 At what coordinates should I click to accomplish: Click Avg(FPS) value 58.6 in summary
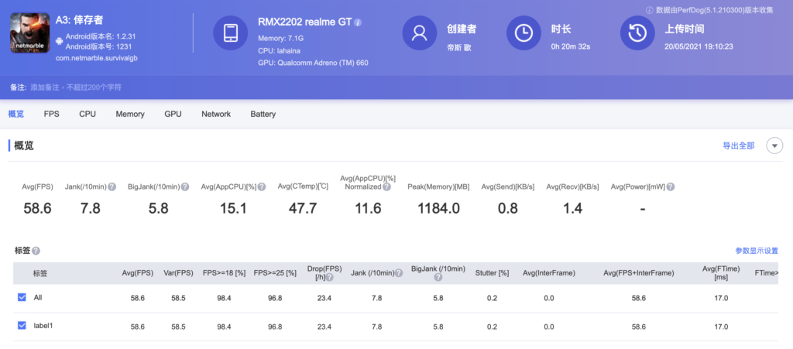click(37, 207)
